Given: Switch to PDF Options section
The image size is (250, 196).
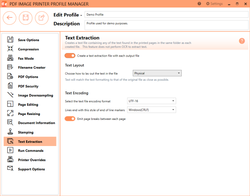Looking at the screenshot, I should (x=28, y=77).
